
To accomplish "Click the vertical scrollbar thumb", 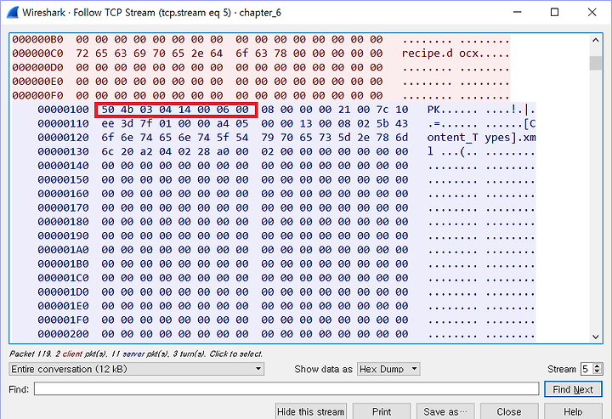I will pos(596,63).
